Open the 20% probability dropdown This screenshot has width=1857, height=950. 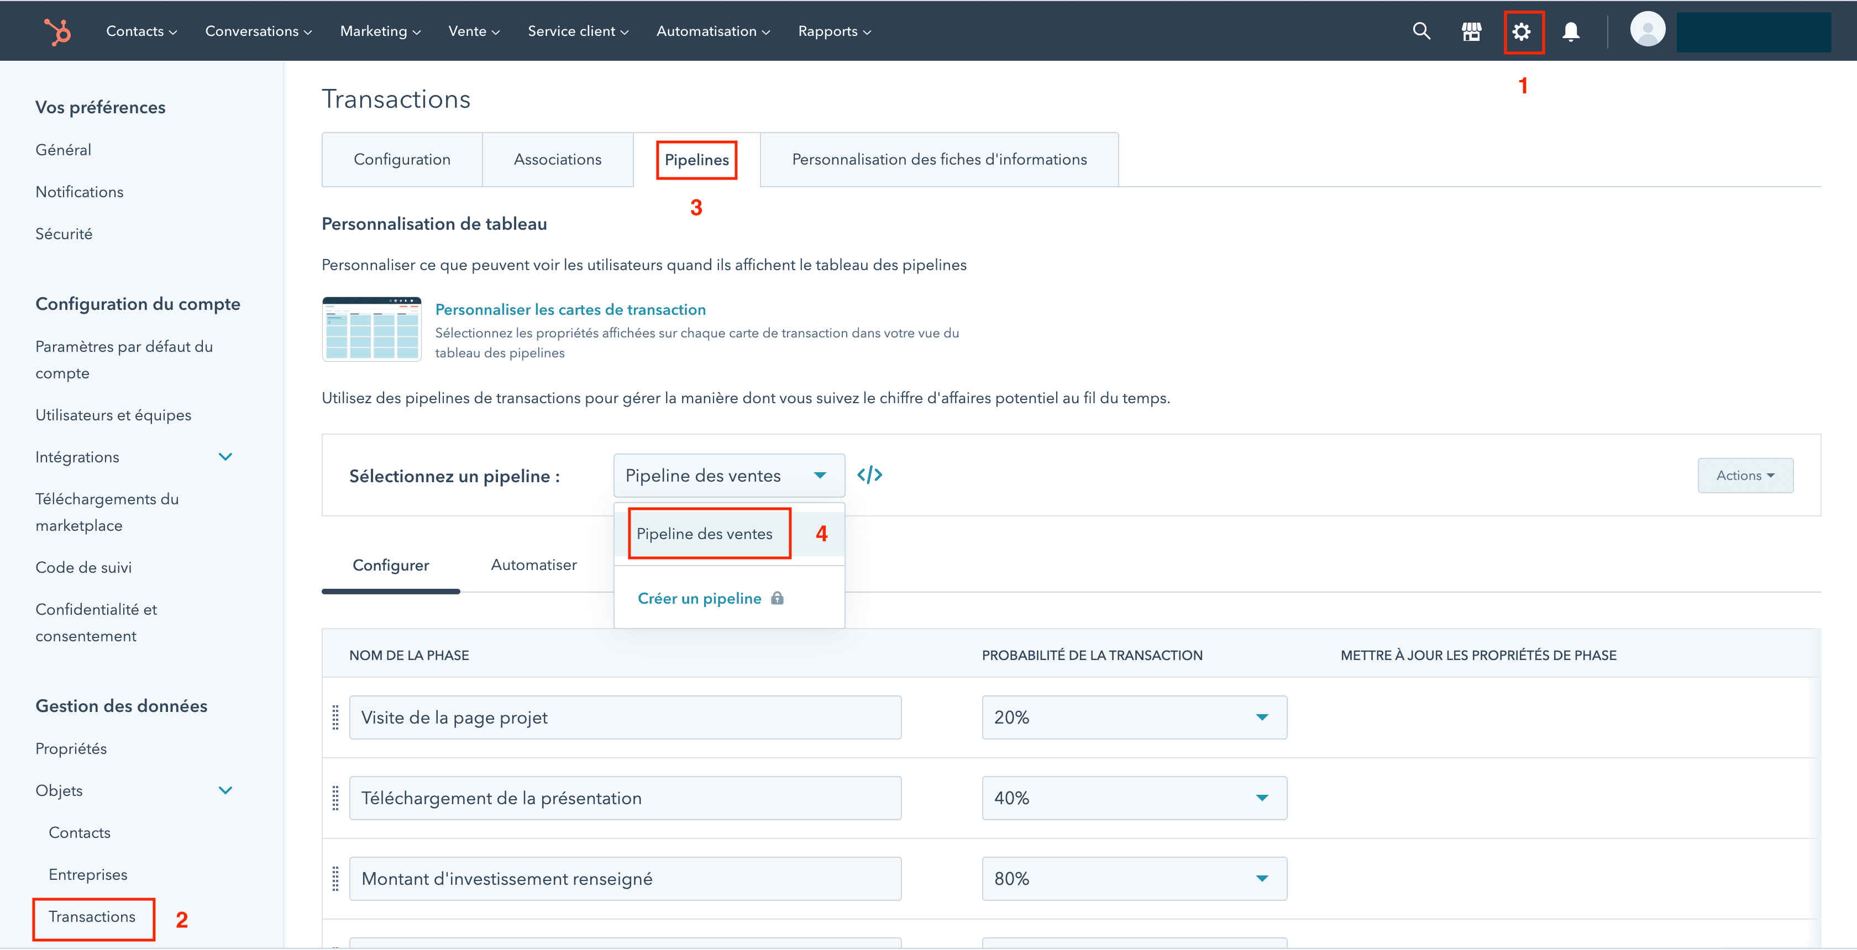pyautogui.click(x=1133, y=717)
